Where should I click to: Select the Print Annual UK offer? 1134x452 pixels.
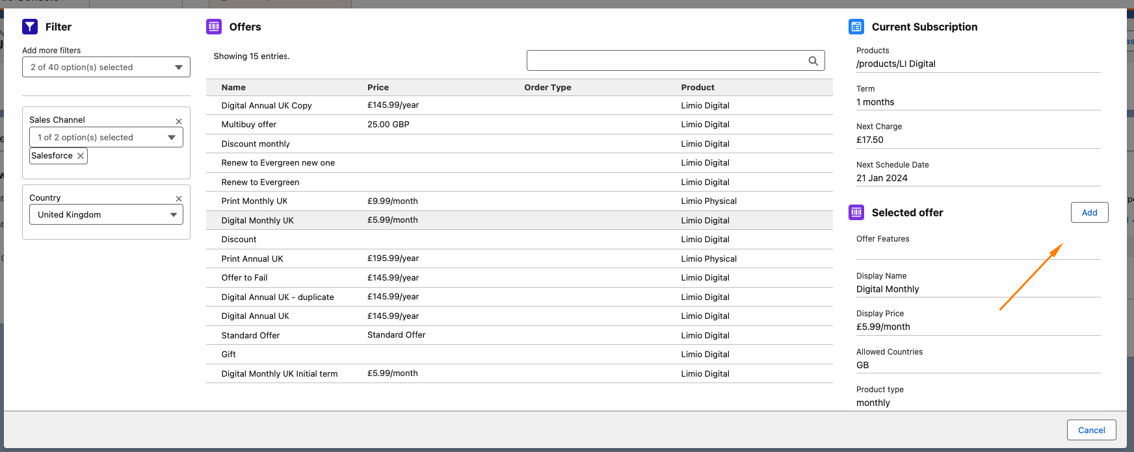(519, 258)
